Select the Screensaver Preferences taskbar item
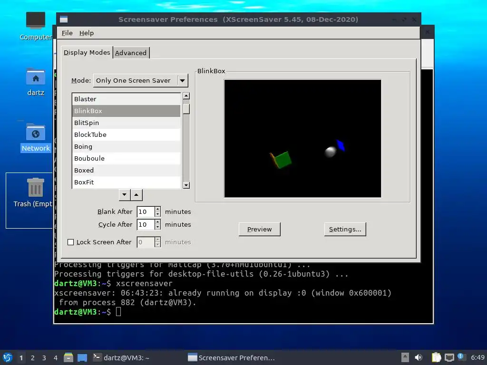 point(231,357)
